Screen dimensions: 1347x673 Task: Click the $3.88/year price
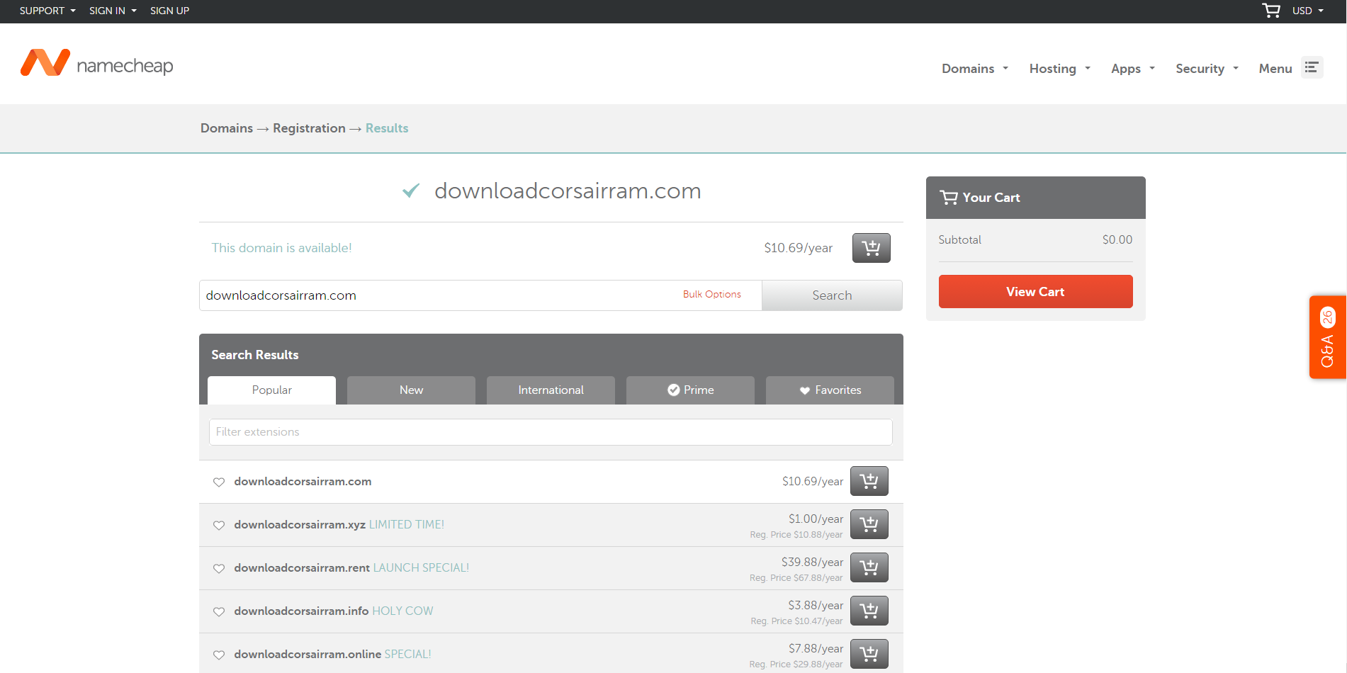coord(816,606)
